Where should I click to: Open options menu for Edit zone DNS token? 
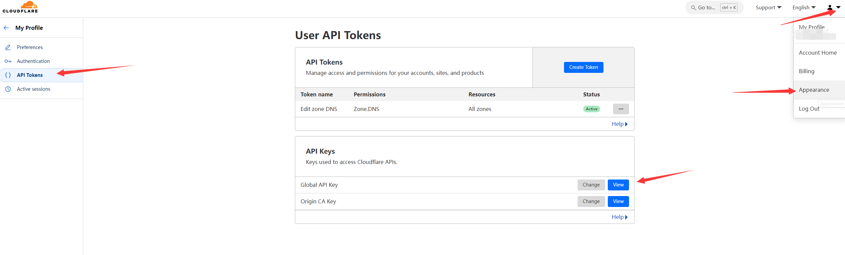click(x=621, y=109)
